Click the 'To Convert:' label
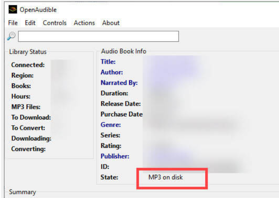Screen dimensions: 279x198 28,128
